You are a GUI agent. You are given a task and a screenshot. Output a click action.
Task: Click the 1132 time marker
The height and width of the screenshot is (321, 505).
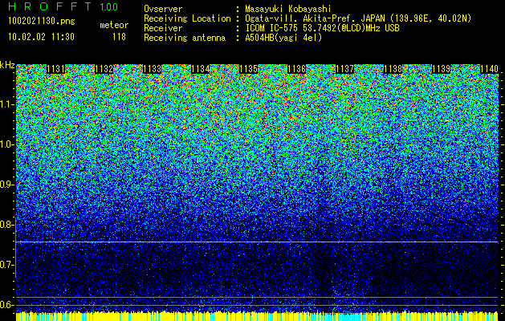click(x=104, y=69)
